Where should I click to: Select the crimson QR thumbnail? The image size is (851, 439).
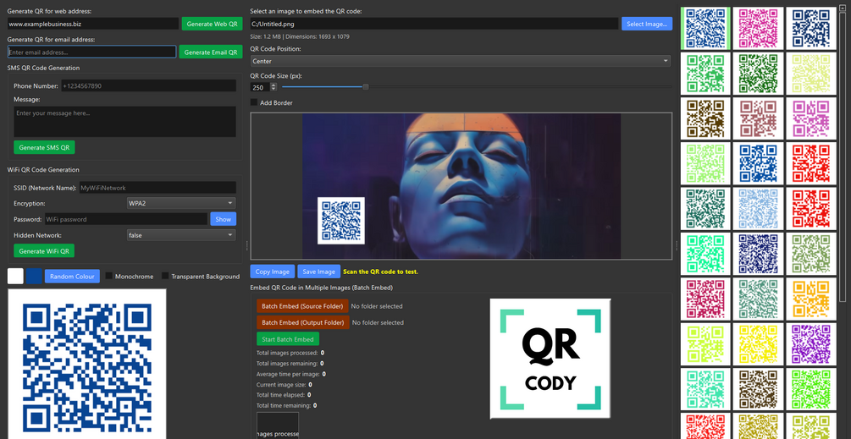(x=705, y=299)
